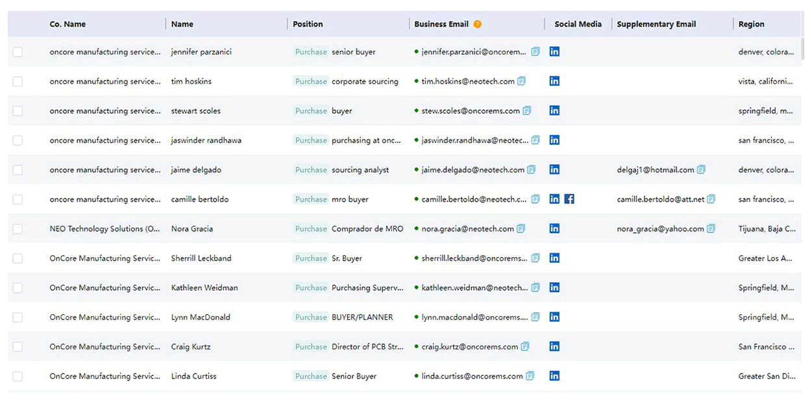Viewport: 810px width, 398px height.
Task: Open camille bertoldo's Facebook icon
Action: [569, 199]
